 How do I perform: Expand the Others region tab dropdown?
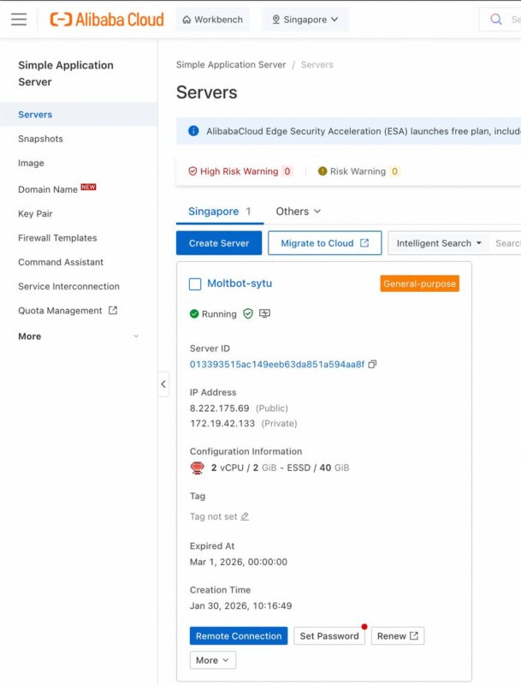[x=298, y=211]
